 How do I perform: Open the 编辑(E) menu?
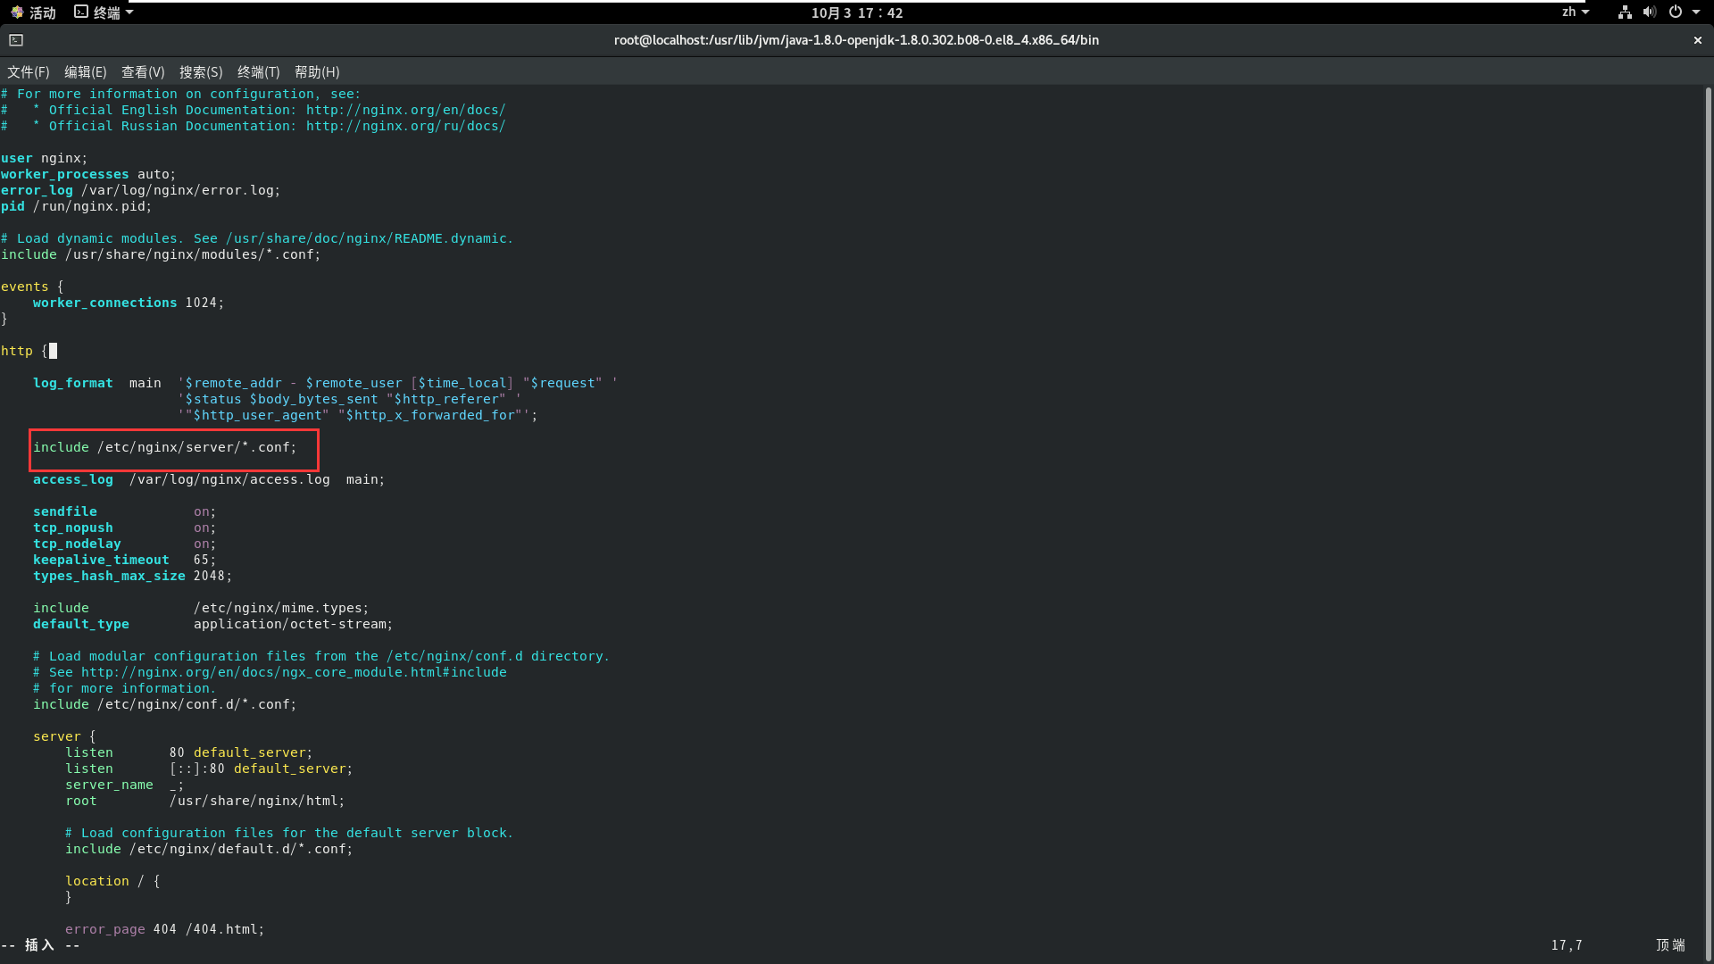85,72
